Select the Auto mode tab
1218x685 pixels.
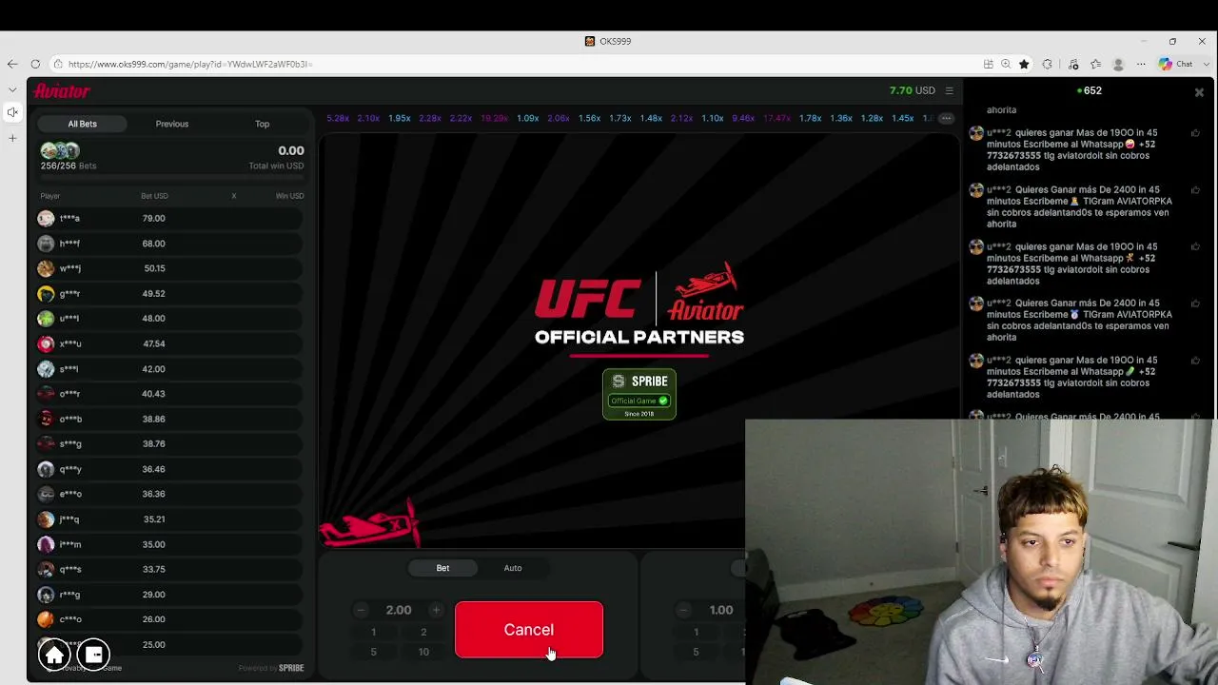513,568
